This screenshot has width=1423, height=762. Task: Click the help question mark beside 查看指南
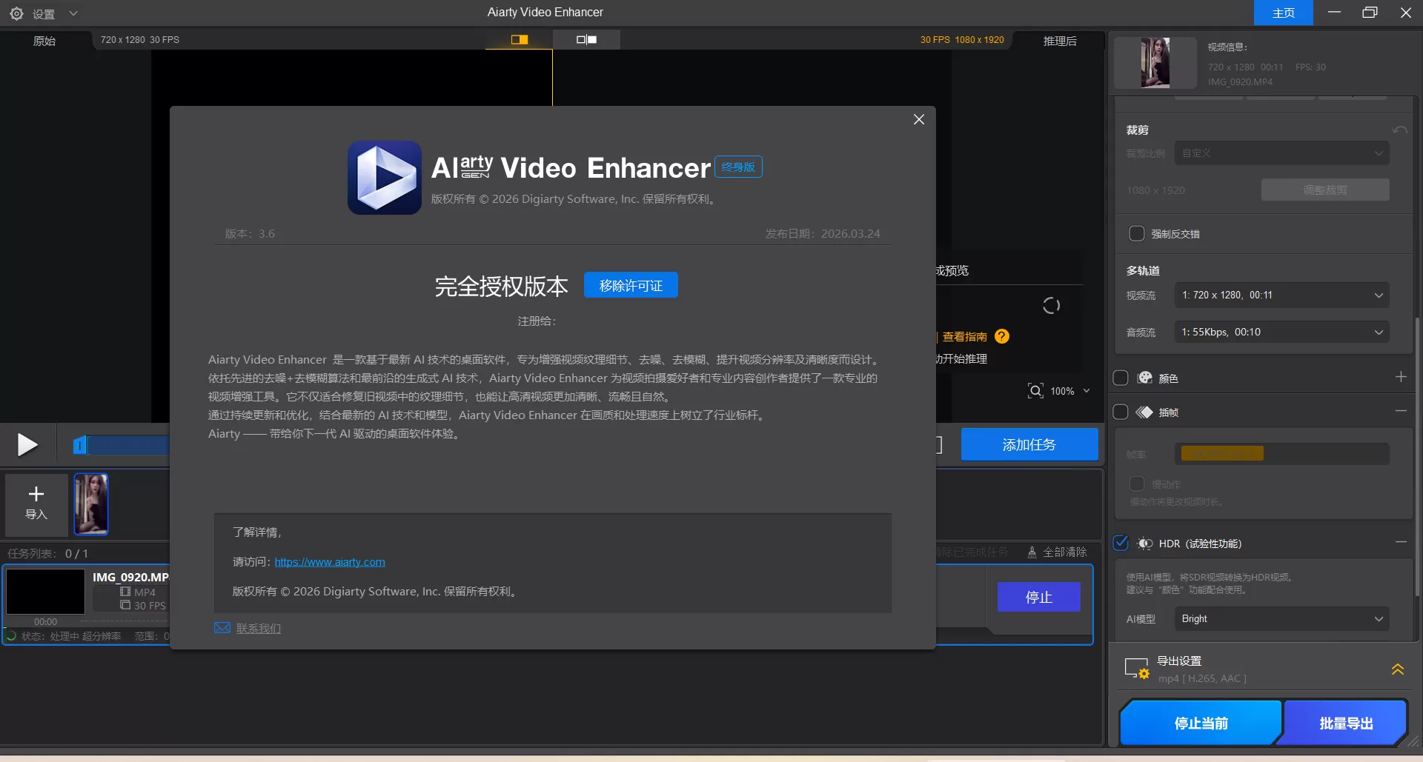[1001, 336]
